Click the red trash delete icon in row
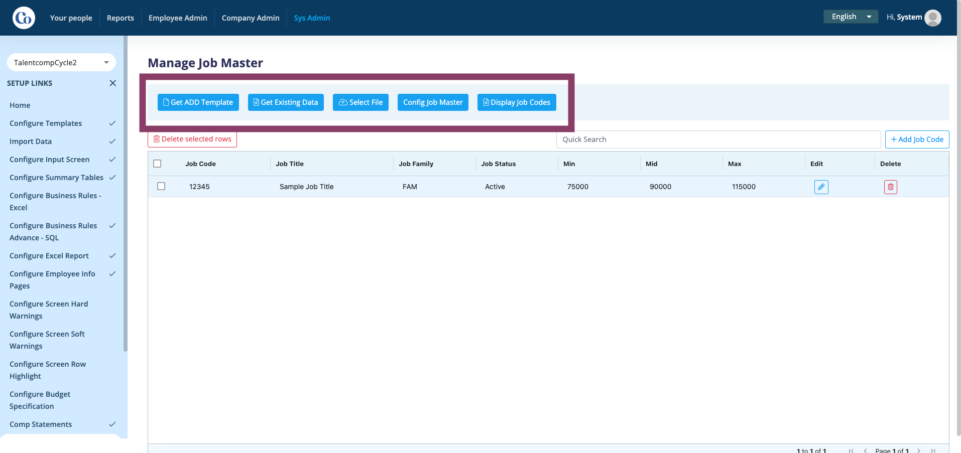 tap(890, 187)
